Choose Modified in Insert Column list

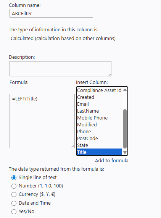point(99,124)
